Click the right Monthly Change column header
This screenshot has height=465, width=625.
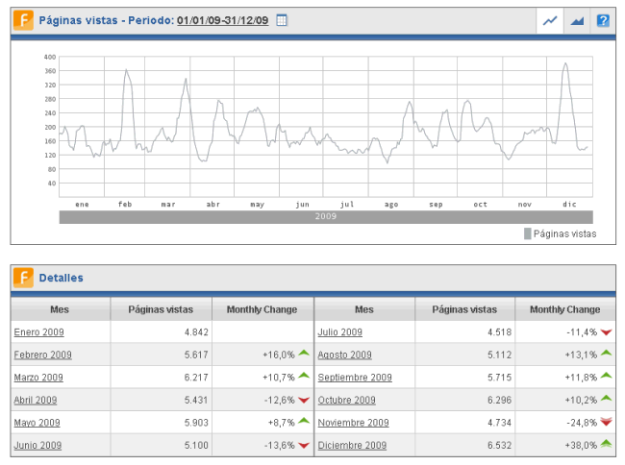tap(564, 309)
